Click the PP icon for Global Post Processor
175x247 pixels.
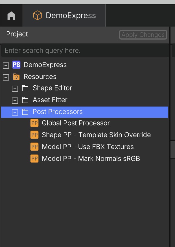coord(34,123)
